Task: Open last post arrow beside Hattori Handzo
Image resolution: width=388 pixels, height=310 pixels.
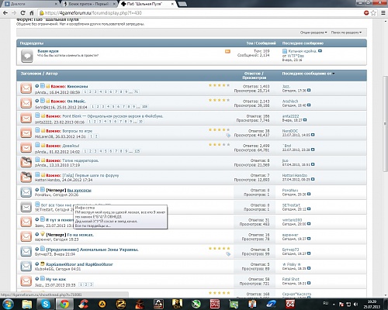Action: tap(313, 179)
